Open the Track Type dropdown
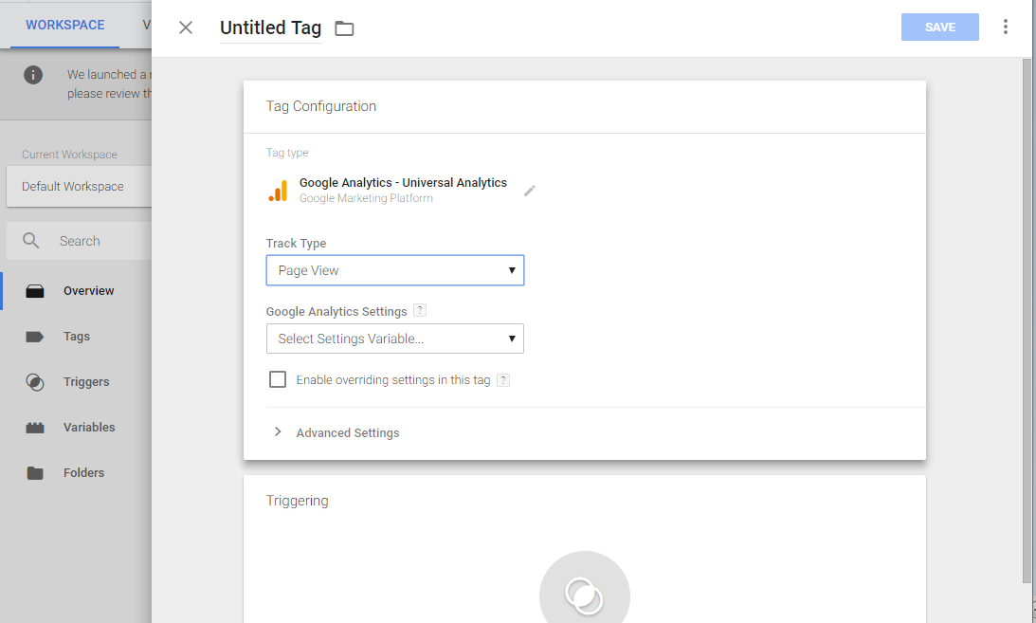The height and width of the screenshot is (623, 1036). click(x=395, y=270)
